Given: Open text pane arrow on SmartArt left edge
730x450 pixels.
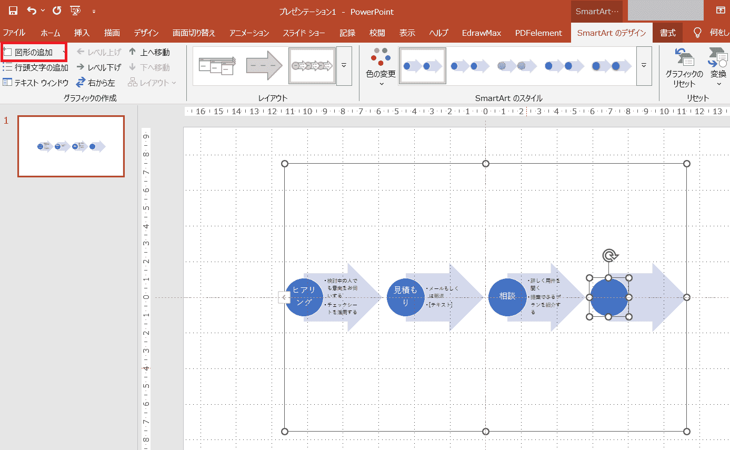Looking at the screenshot, I should pos(283,298).
